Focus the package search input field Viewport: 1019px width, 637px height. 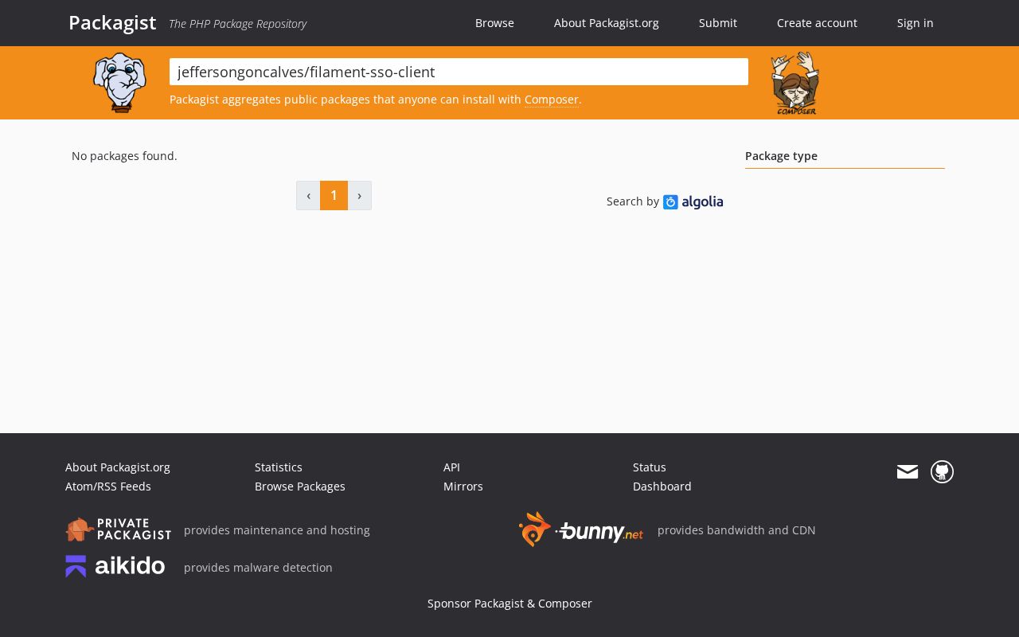tap(459, 72)
